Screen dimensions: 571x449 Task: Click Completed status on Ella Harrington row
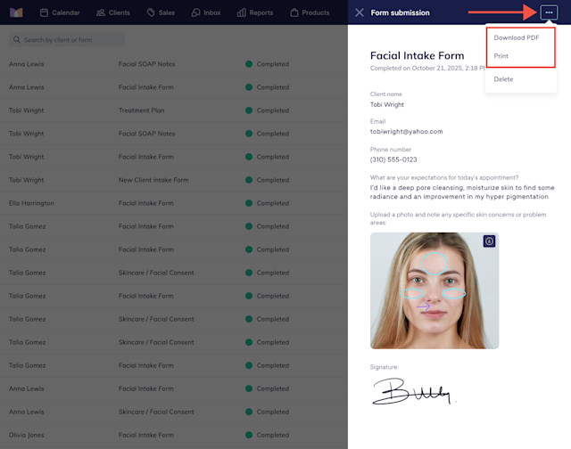click(268, 203)
